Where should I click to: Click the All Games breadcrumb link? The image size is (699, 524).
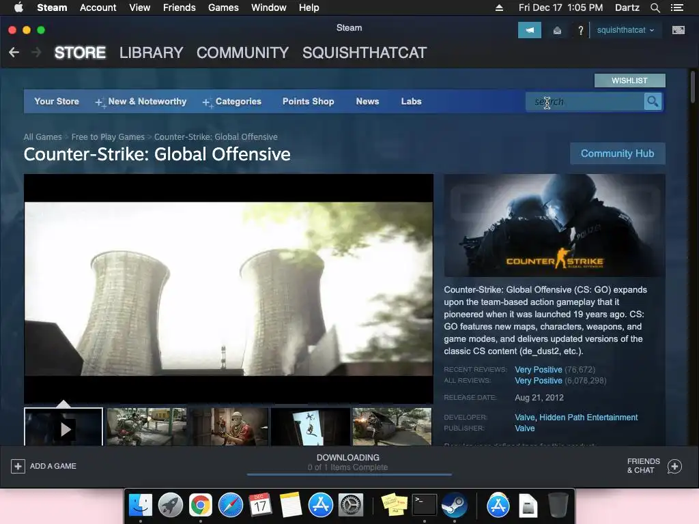click(x=42, y=136)
